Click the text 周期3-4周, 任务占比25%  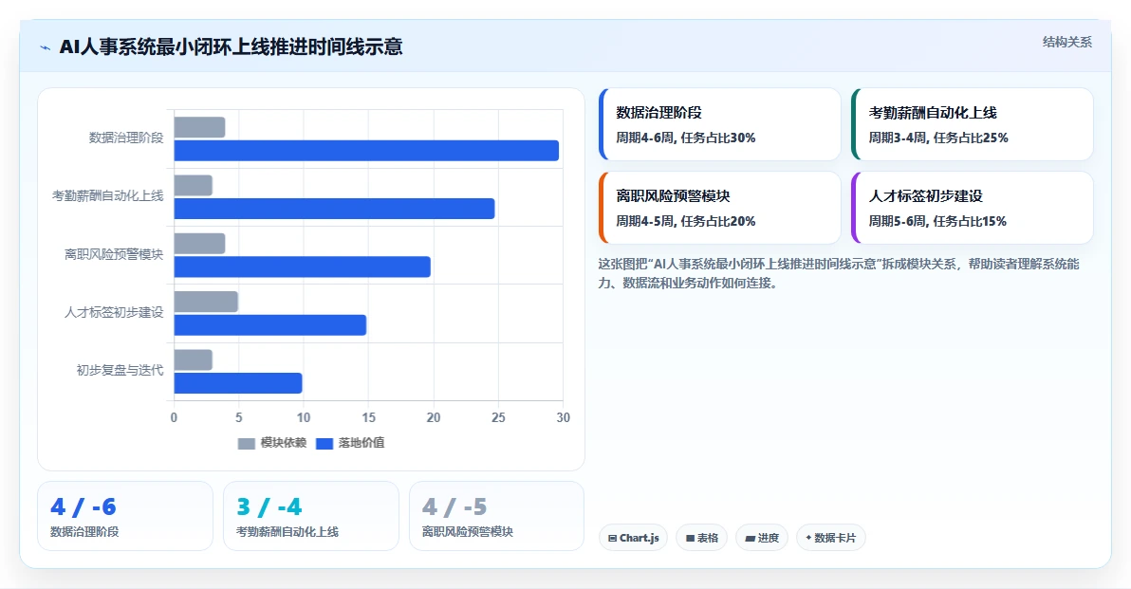point(938,138)
